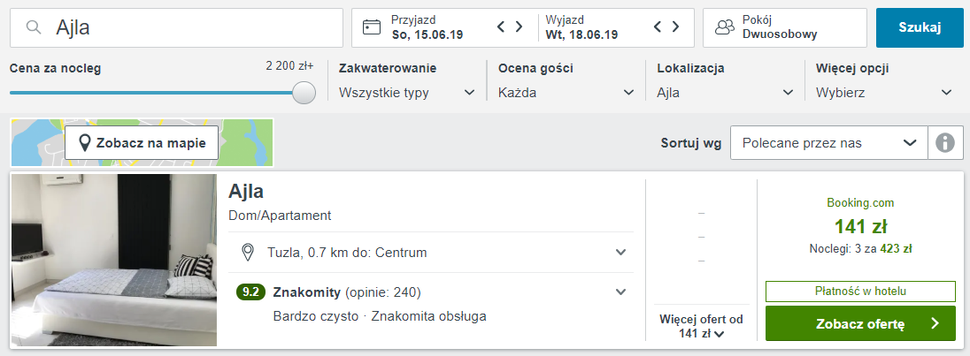Click price per night slider handle
Screen dimensions: 970x356
coord(304,93)
